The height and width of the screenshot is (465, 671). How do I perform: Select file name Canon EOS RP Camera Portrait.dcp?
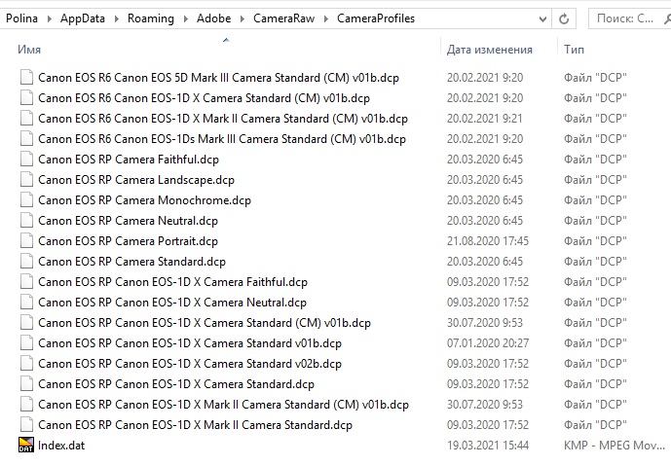pyautogui.click(x=128, y=241)
